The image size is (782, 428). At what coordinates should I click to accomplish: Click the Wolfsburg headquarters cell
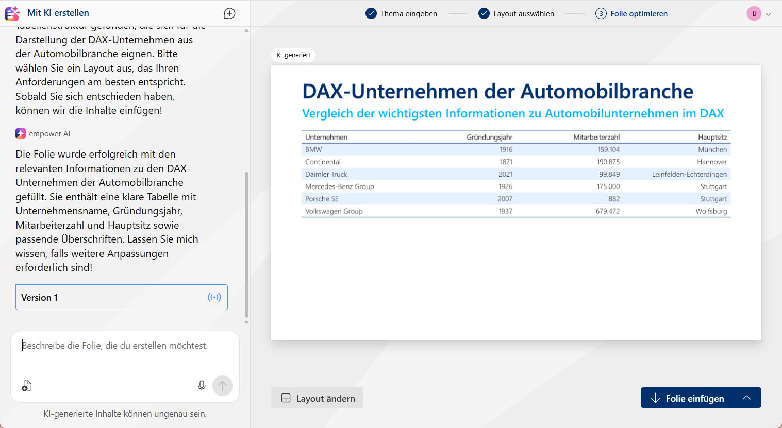[x=711, y=211]
